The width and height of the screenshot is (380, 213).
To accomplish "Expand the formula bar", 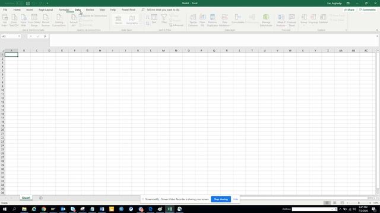I will click(x=377, y=36).
